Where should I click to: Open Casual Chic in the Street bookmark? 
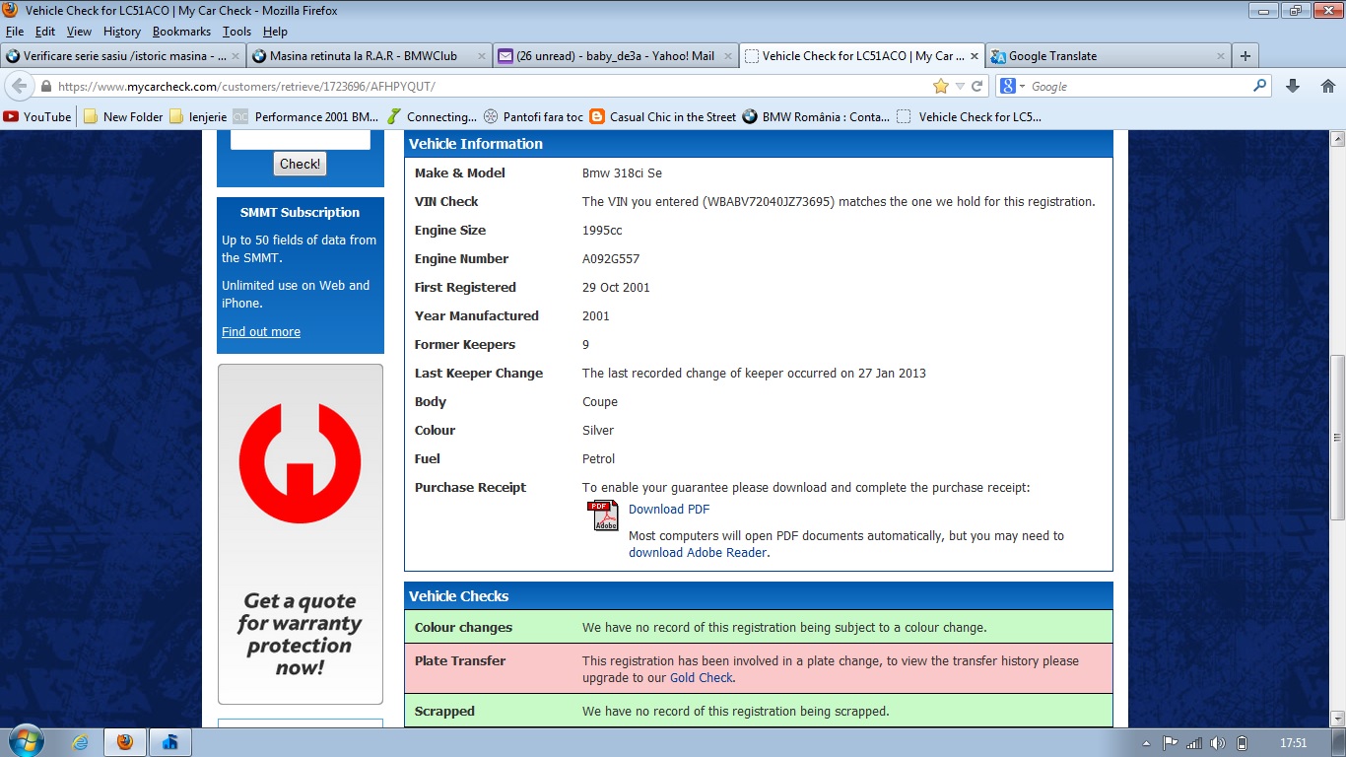663,116
